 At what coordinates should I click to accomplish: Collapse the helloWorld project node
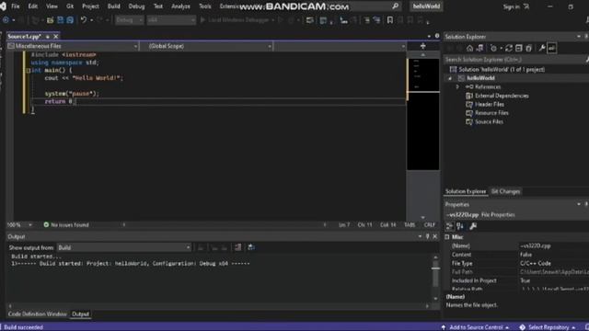click(450, 78)
